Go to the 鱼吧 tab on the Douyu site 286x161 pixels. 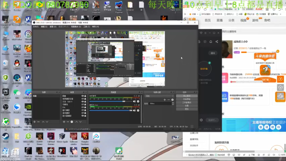pos(267,20)
